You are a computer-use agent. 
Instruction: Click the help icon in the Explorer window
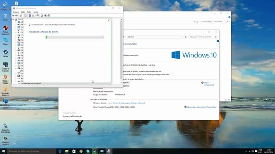point(229,17)
